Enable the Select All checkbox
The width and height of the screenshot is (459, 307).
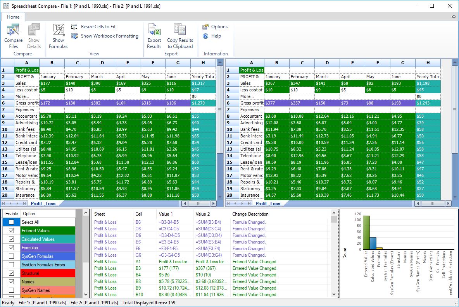(x=11, y=222)
